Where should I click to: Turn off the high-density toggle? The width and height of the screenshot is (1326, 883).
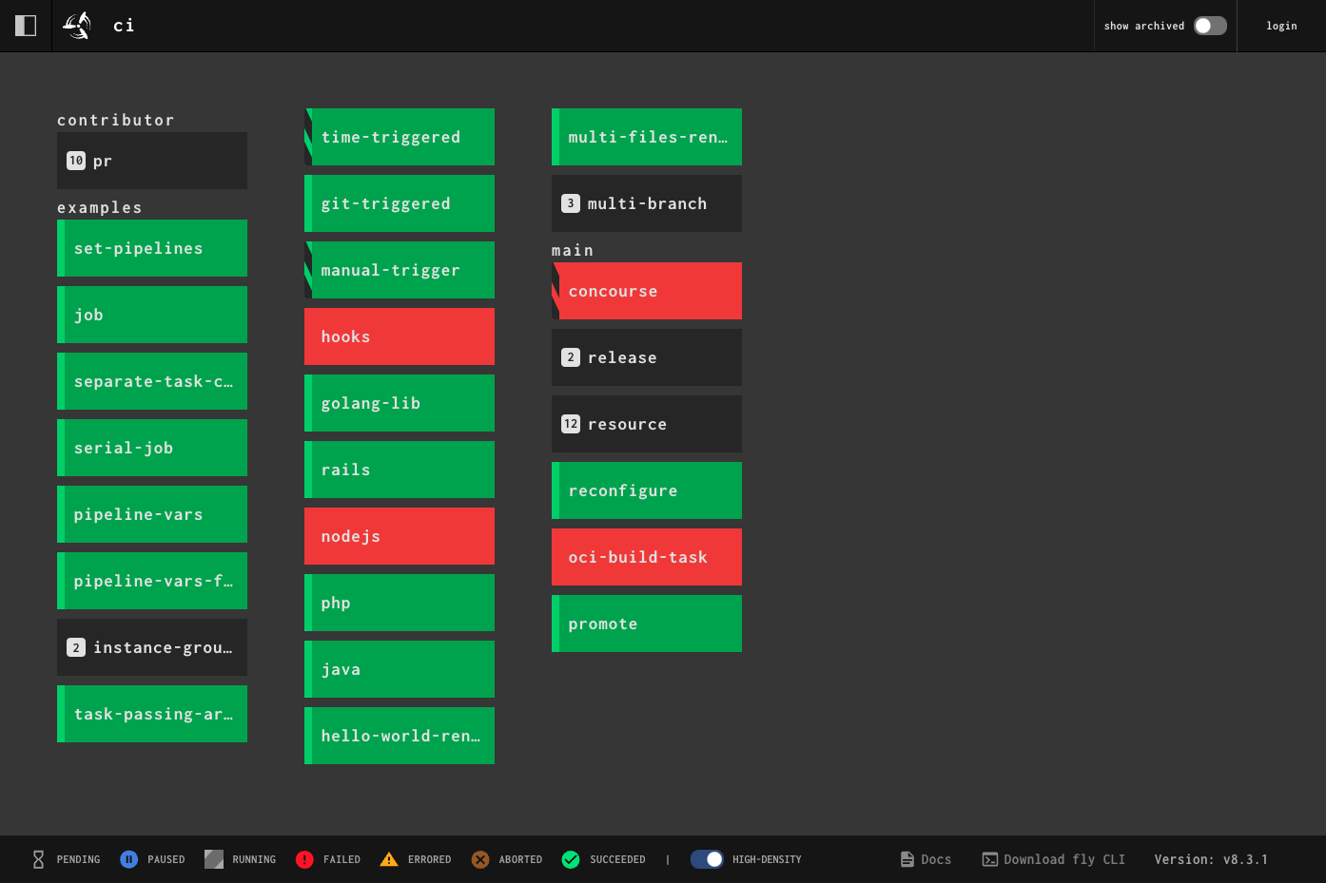707,859
